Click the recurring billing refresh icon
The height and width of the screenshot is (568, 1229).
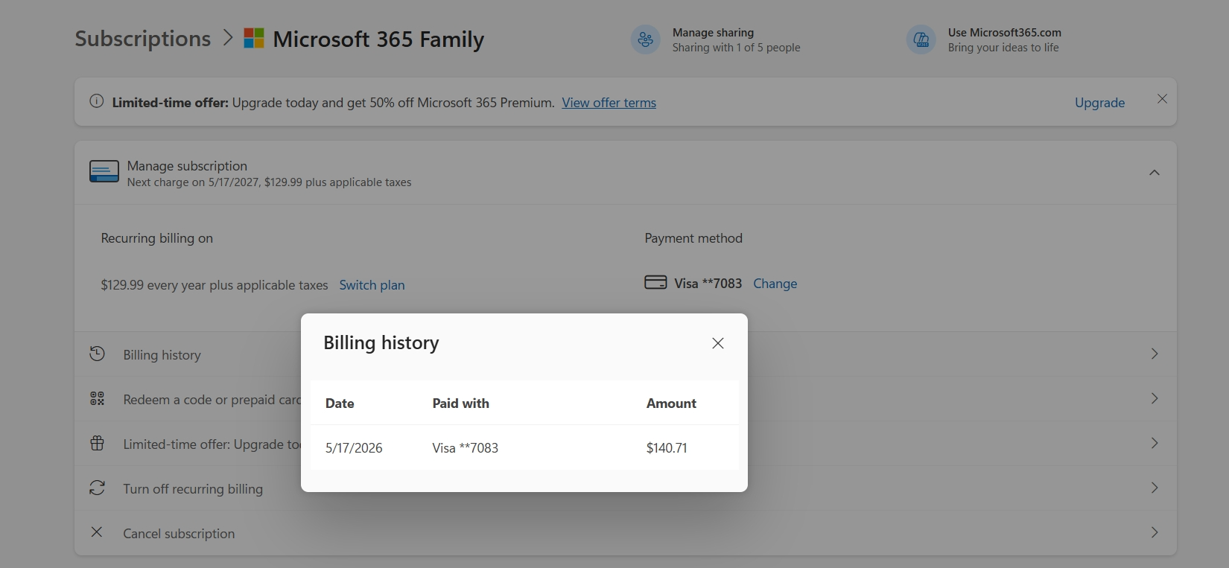click(x=98, y=488)
